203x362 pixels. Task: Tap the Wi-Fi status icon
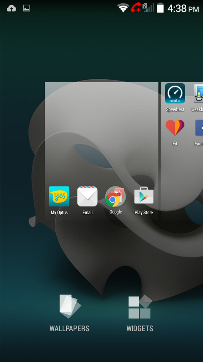click(123, 8)
